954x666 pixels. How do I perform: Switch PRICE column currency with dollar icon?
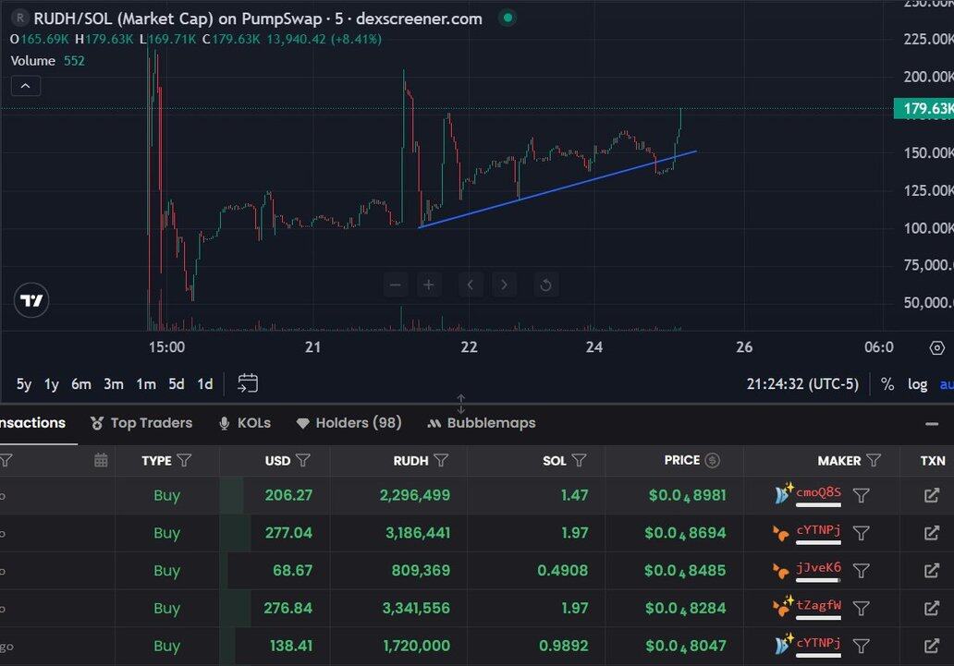pos(712,460)
